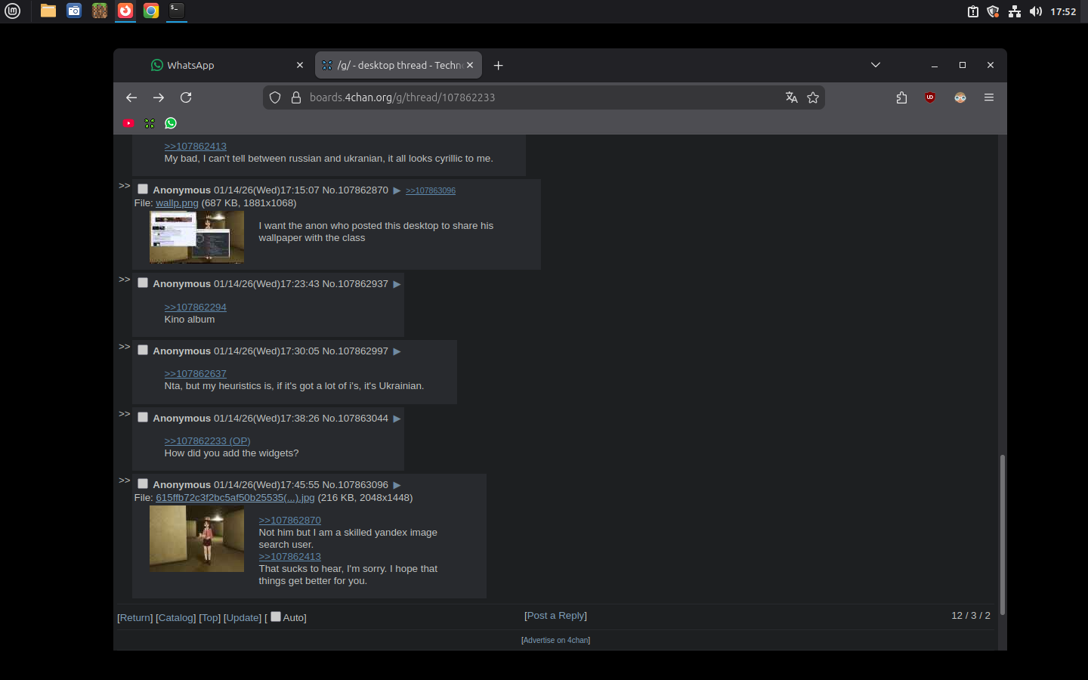Switch to the terminal in the taskbar
The height and width of the screenshot is (680, 1088).
pos(177,11)
